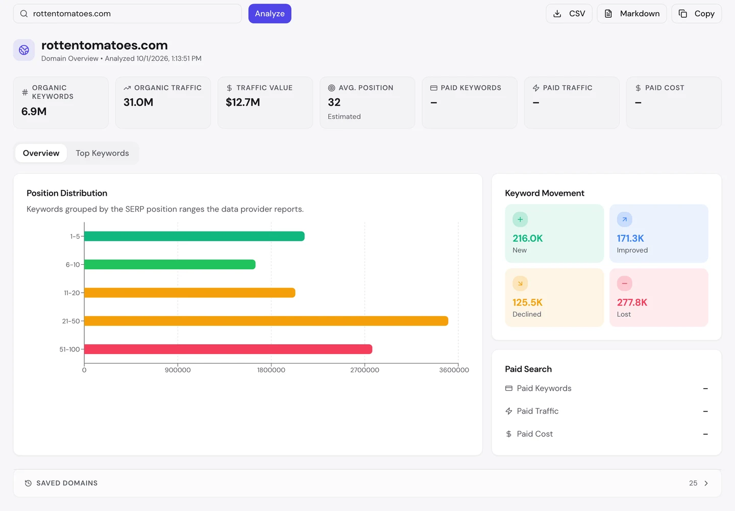Click the orange arrow icon for Declined keywords
This screenshot has width=735, height=511.
point(520,284)
